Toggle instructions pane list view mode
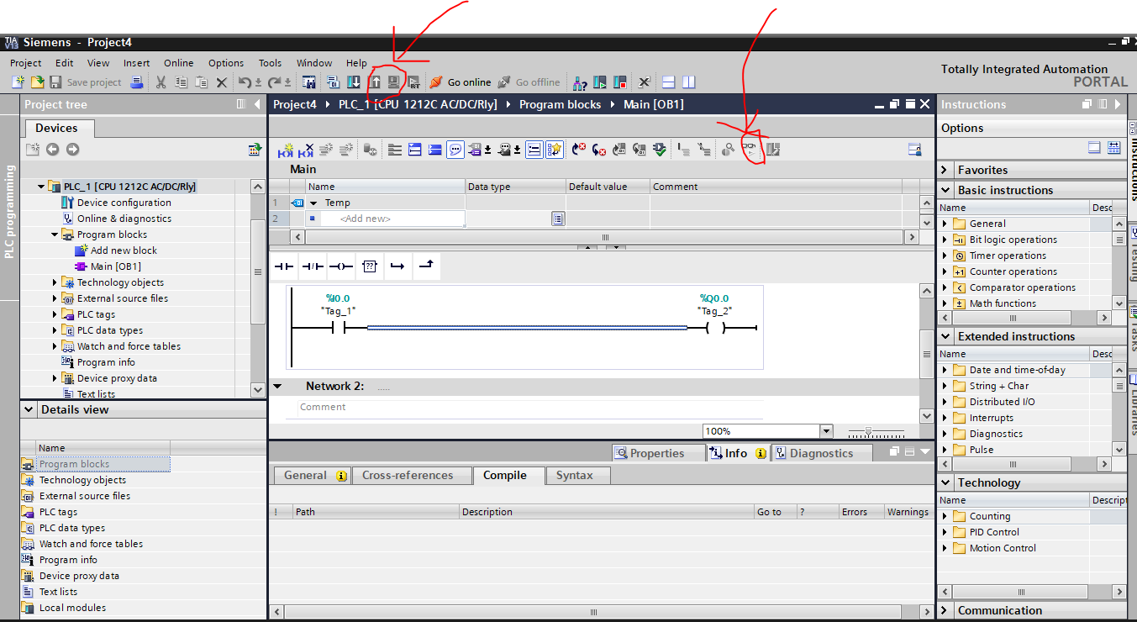The image size is (1137, 622). (x=1113, y=147)
